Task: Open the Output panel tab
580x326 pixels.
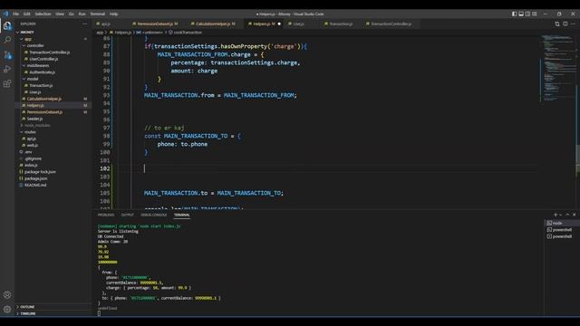Action: click(128, 215)
